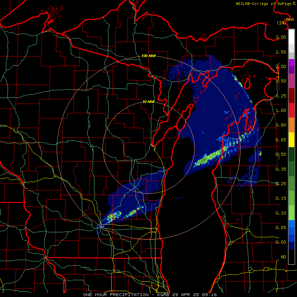Pick the black ND swatch in legend
The image size is (297, 297).
click(291, 257)
